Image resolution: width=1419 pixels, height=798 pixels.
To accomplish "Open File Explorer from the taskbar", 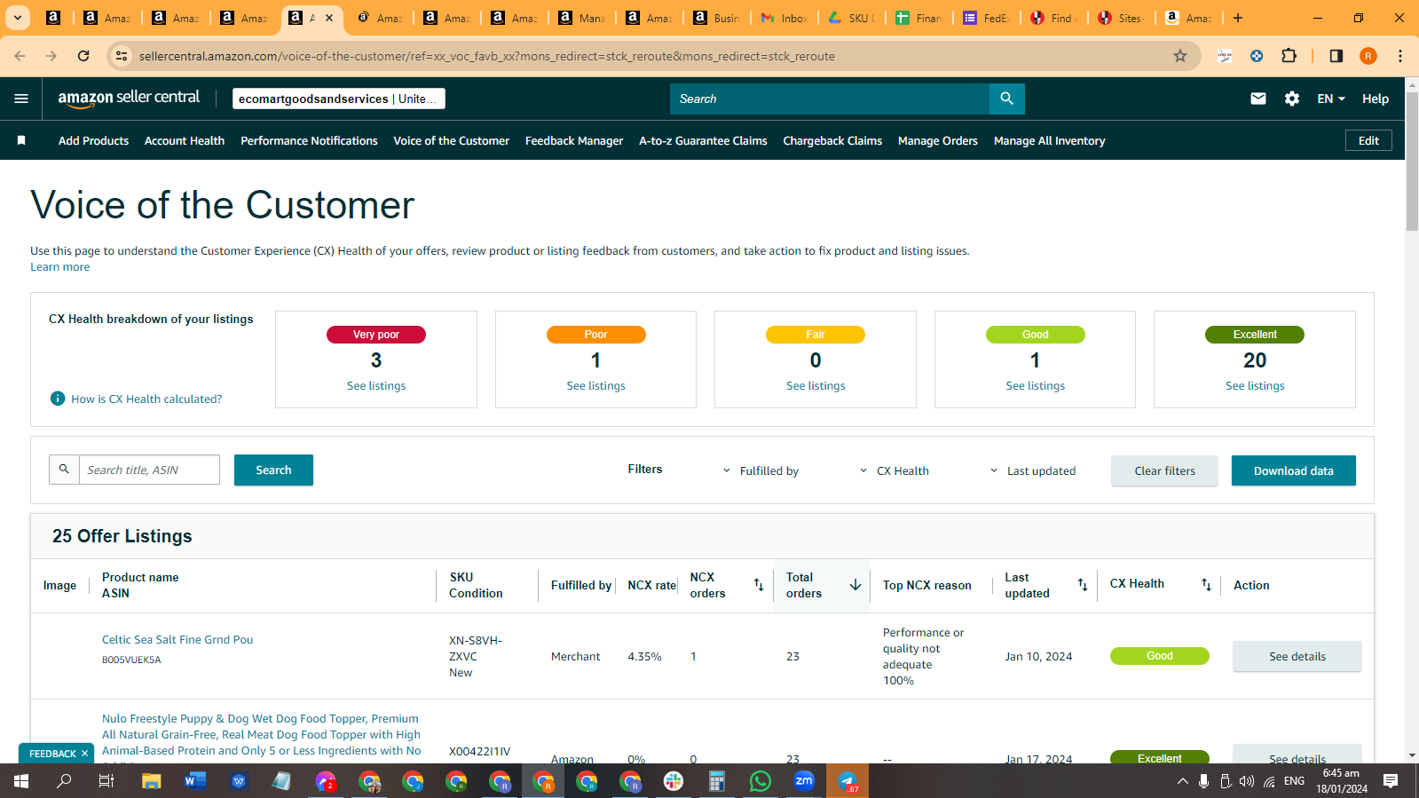I will [x=152, y=781].
